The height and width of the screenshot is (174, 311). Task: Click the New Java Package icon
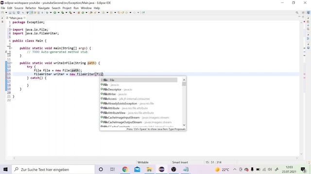79,13
